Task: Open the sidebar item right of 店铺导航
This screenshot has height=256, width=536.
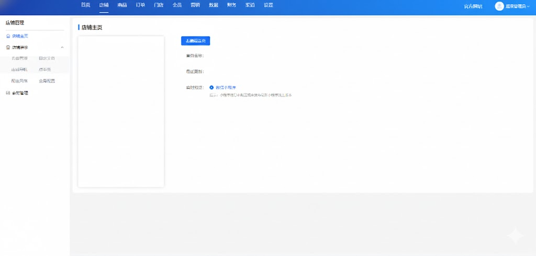Action: pos(45,69)
